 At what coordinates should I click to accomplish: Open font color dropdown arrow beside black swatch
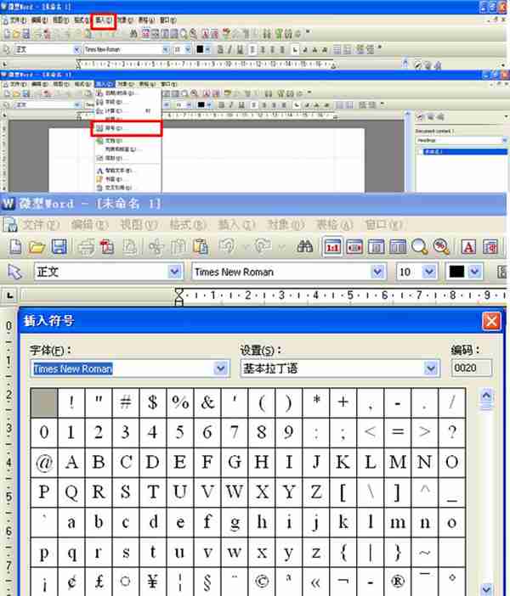[474, 272]
